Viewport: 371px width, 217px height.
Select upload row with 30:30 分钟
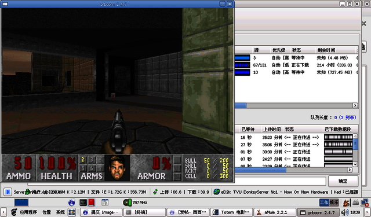[x=294, y=152]
